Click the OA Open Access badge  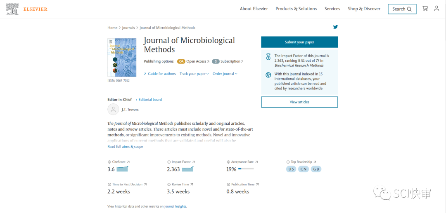pos(181,61)
